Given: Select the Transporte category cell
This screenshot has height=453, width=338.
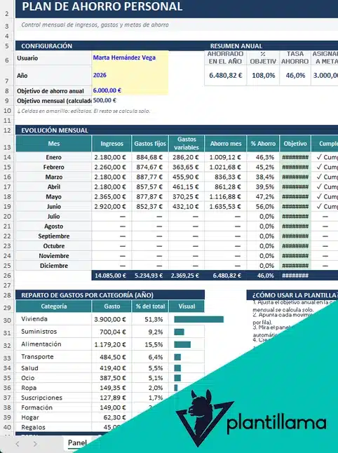Looking at the screenshot, I should click(x=54, y=357).
